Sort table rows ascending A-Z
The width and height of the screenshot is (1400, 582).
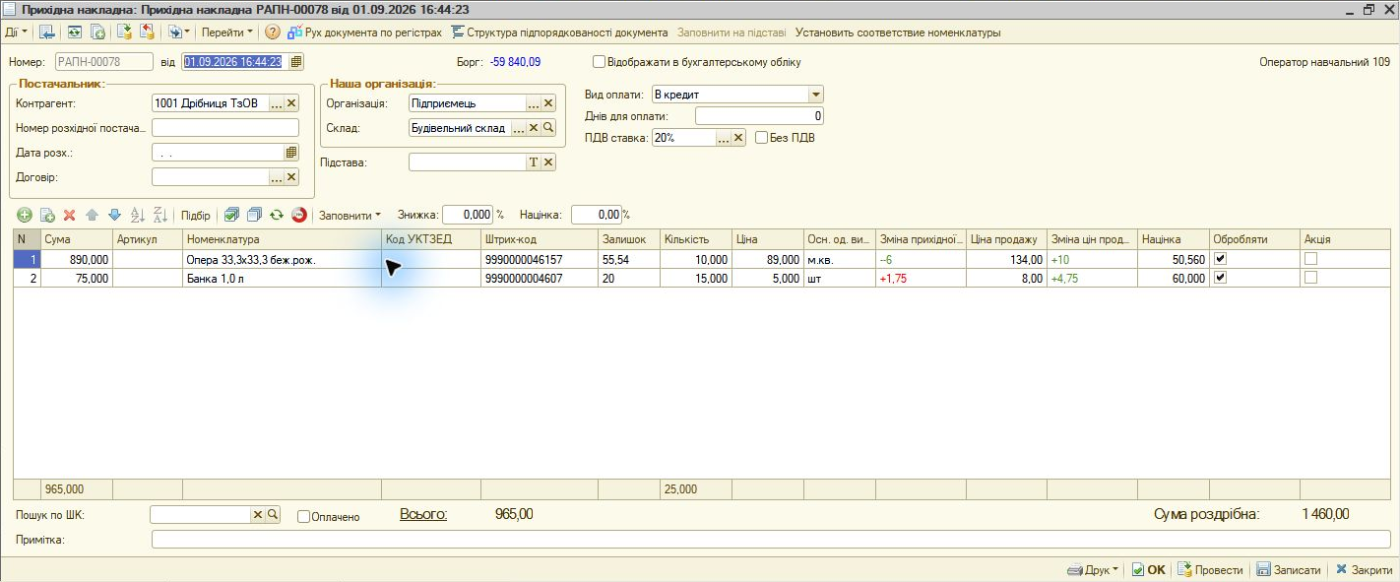point(138,215)
